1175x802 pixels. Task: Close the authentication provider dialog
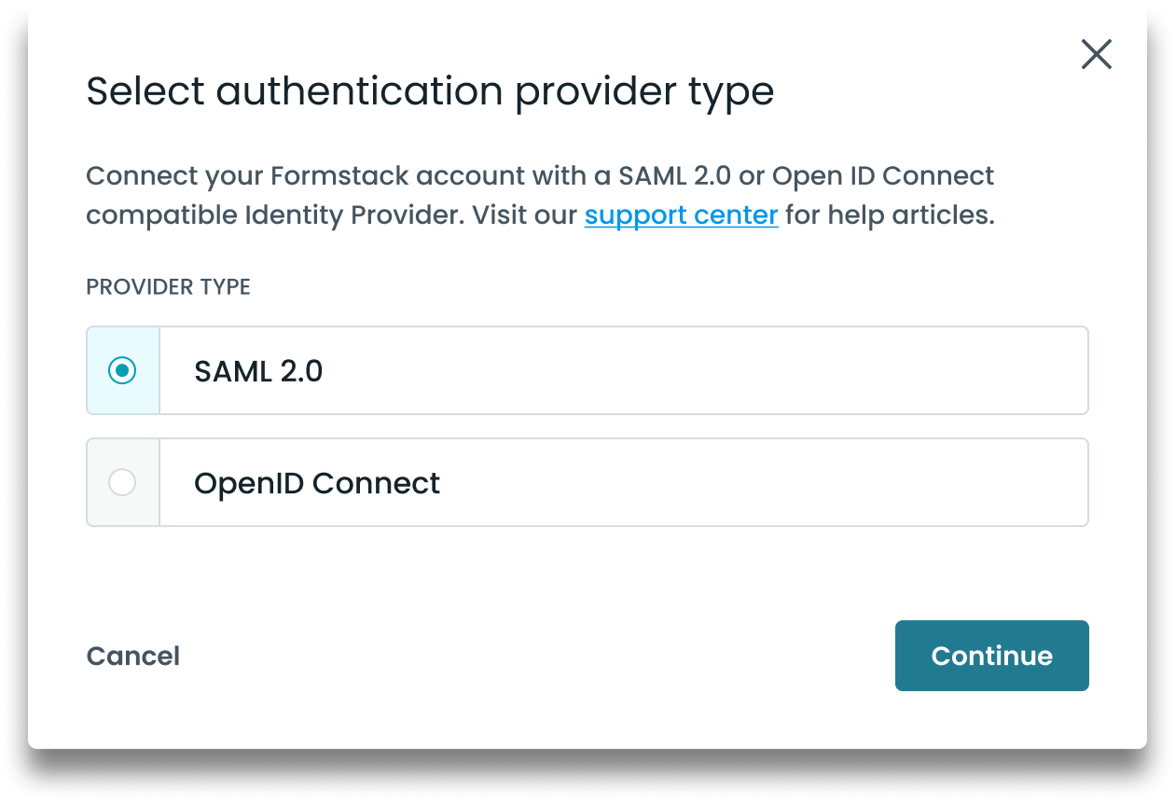(1097, 54)
